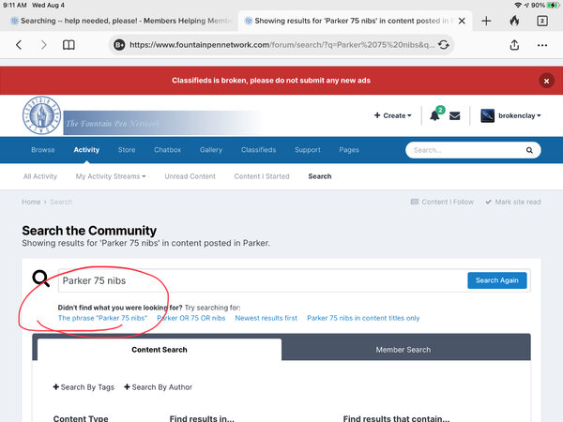The width and height of the screenshot is (563, 422).
Task: Expand My Activity Streams dropdown
Action: pyautogui.click(x=111, y=176)
